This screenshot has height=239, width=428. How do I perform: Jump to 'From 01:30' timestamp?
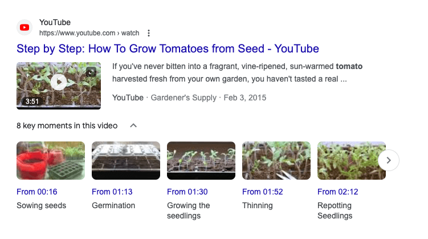187,192
